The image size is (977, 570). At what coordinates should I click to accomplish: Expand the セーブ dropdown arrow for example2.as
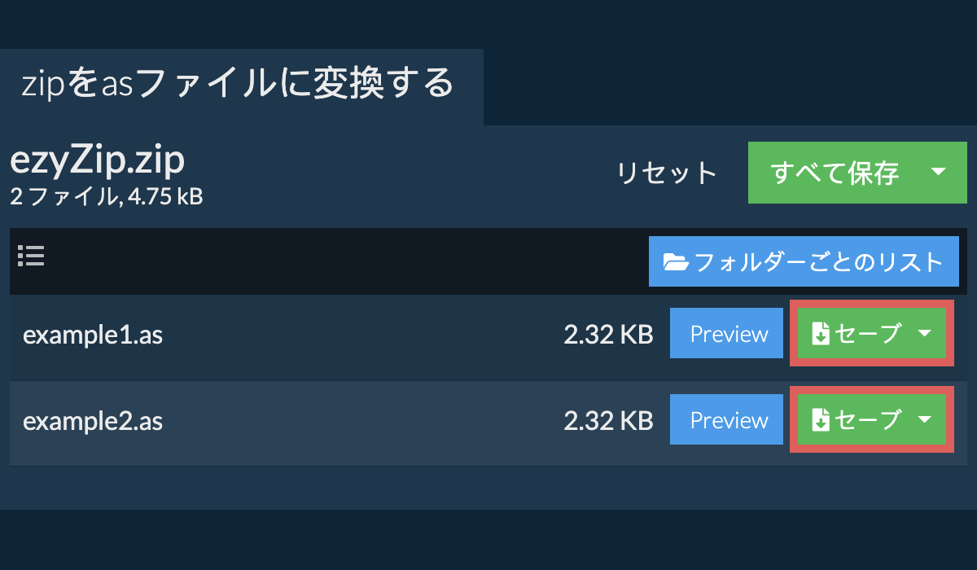click(924, 420)
